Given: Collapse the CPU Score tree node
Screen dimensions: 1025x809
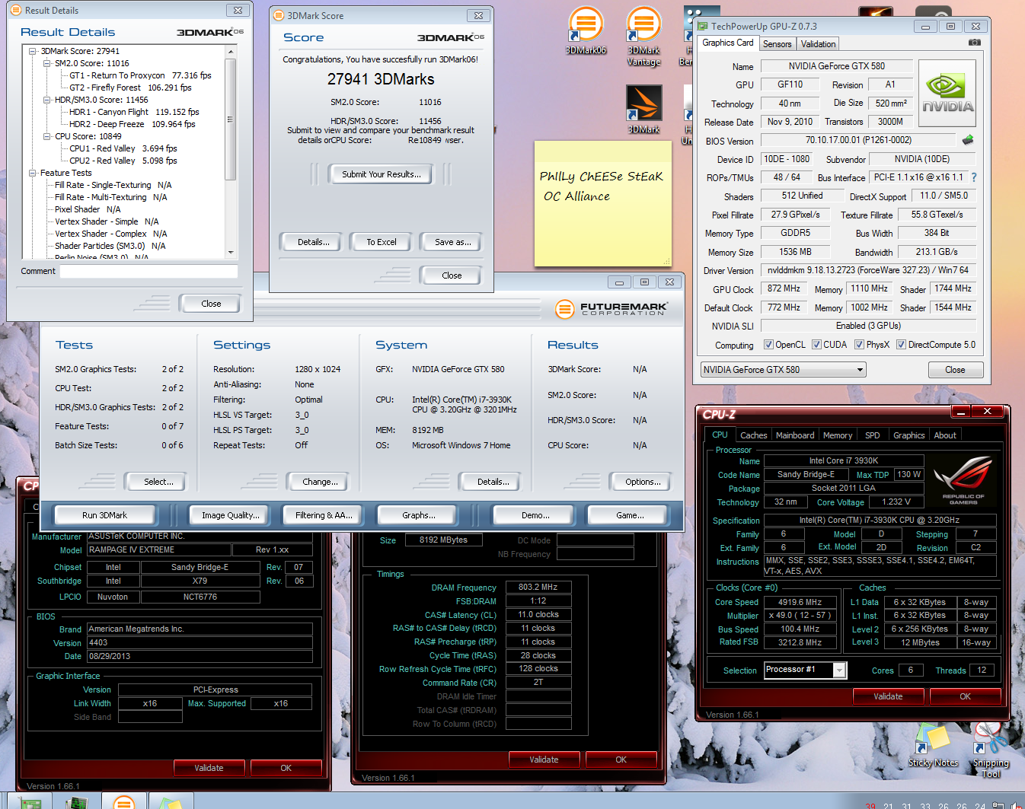Looking at the screenshot, I should click(x=47, y=136).
